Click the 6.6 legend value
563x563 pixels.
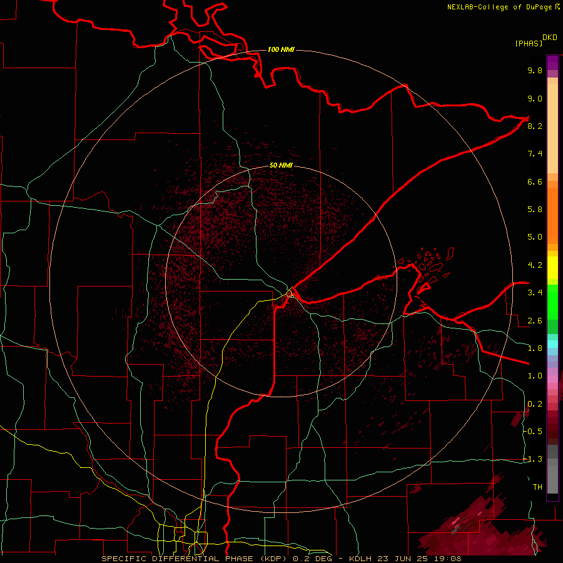pos(535,181)
